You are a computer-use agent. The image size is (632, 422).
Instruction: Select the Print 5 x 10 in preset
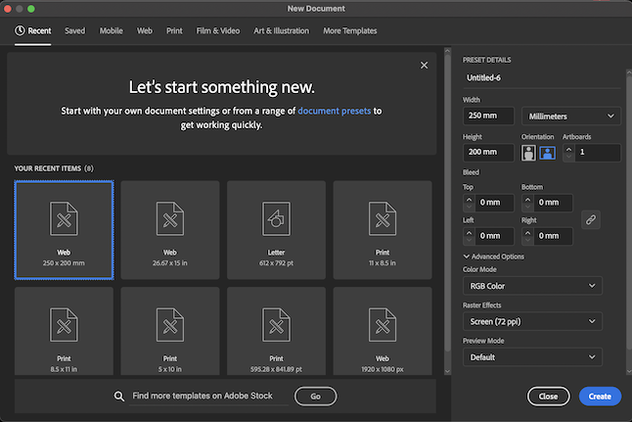(x=170, y=331)
